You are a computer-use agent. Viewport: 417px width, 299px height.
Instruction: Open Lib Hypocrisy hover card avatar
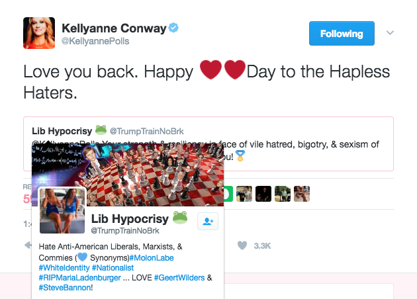(x=62, y=210)
